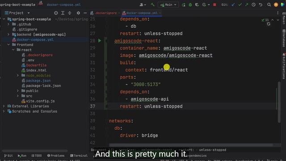The width and height of the screenshot is (286, 161).
Task: Expand the public folder
Action: point(18,91)
